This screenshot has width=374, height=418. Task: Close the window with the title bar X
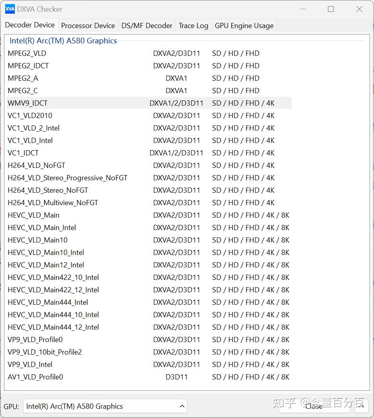tap(359, 9)
